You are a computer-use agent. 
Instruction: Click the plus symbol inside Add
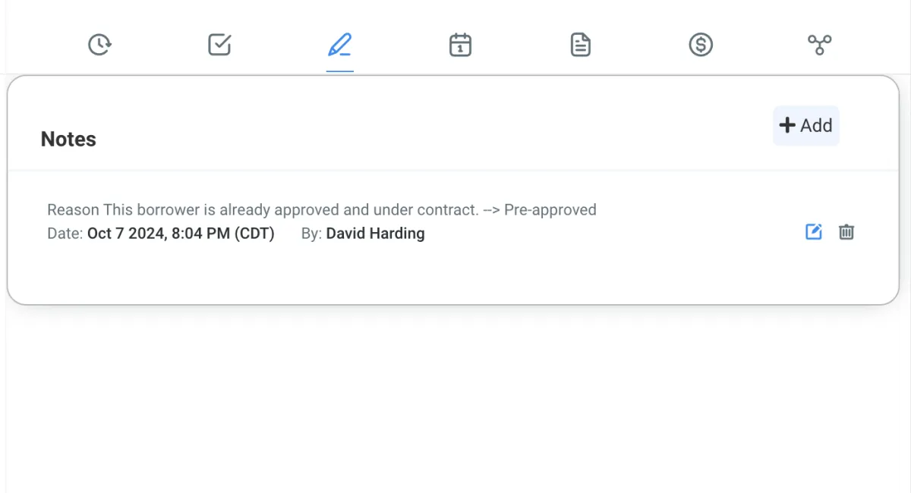787,125
